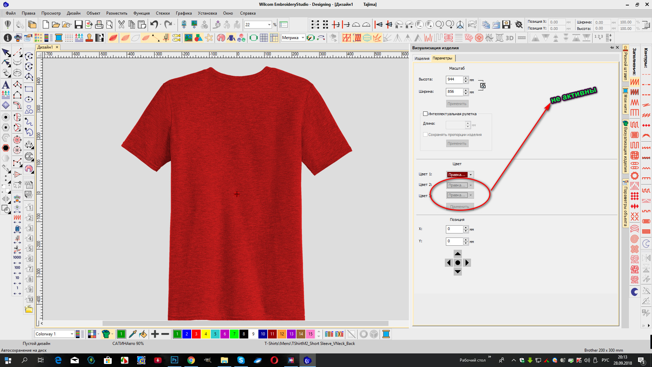Click the Design Information 'i' icon
This screenshot has height=367, width=652.
click(7, 38)
